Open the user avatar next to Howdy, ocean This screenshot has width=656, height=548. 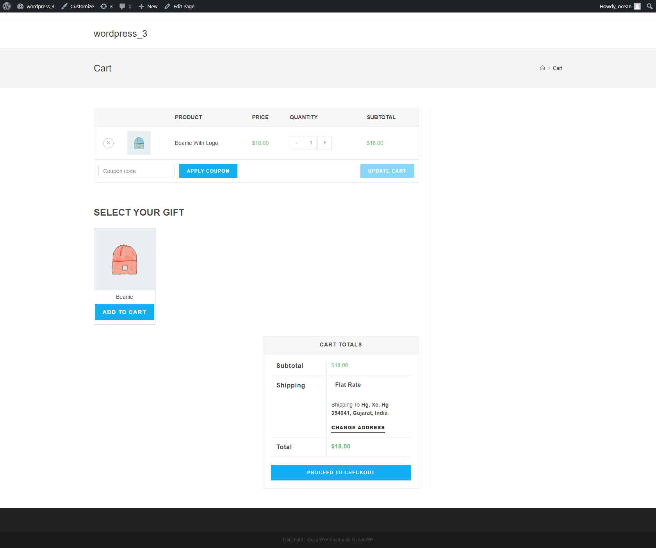click(x=637, y=6)
